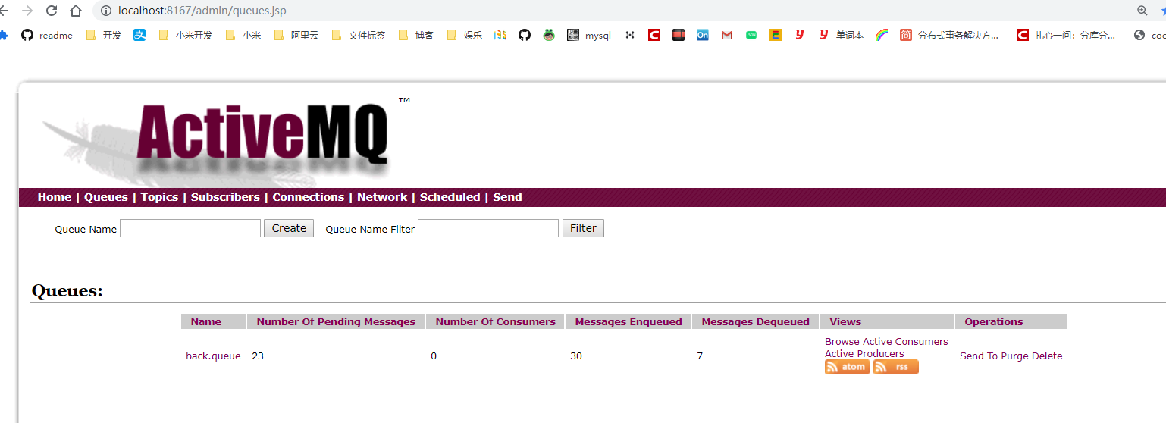This screenshot has height=423, width=1166.
Task: Open the rainbow bookmark icon
Action: pos(882,35)
